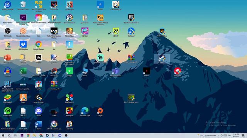The width and height of the screenshot is (247, 138).
Task: Open Adobe Premiere Pro desktop shortcut
Action: click(23, 18)
